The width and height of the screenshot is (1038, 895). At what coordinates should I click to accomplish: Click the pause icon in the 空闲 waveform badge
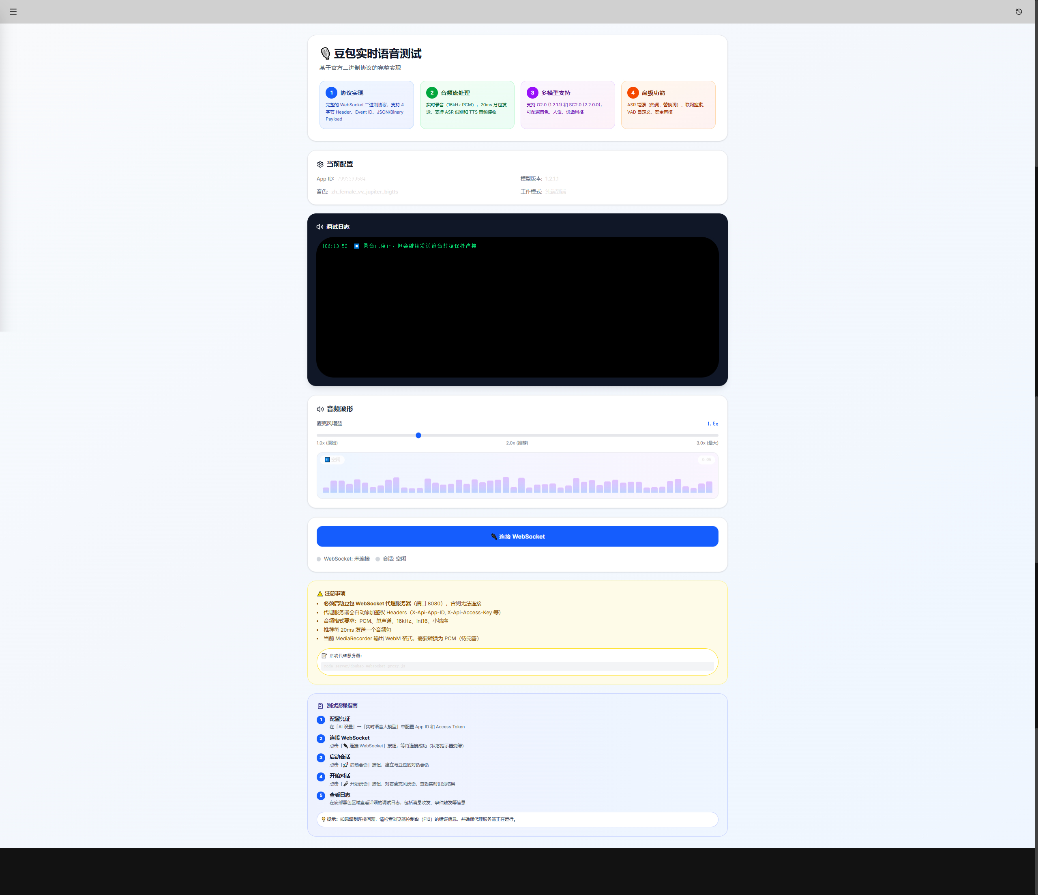(327, 459)
